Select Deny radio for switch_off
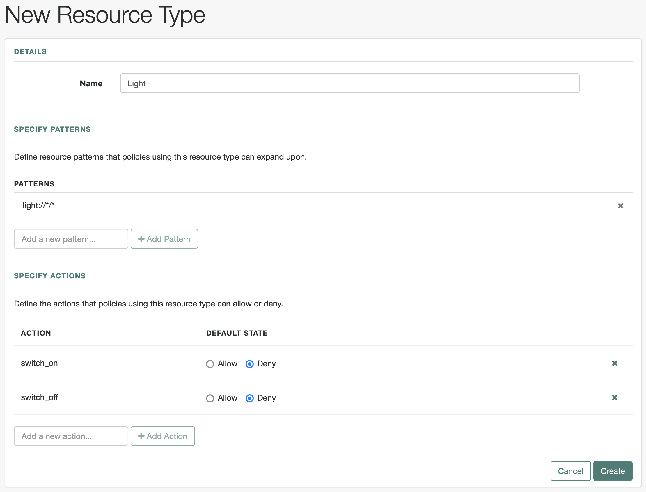Screen dimensions: 646x492 [x=249, y=398]
